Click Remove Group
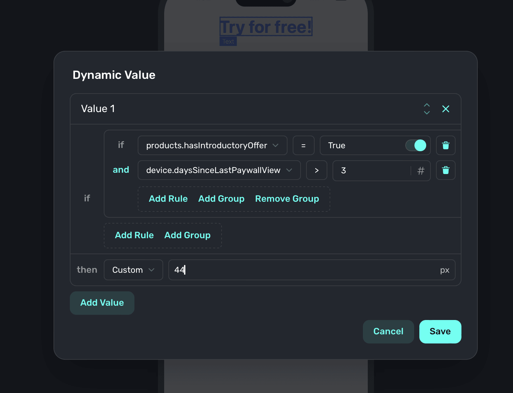Image resolution: width=513 pixels, height=393 pixels. (287, 199)
